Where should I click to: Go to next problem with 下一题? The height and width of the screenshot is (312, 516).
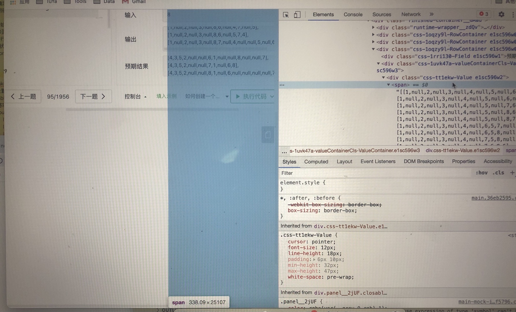93,96
